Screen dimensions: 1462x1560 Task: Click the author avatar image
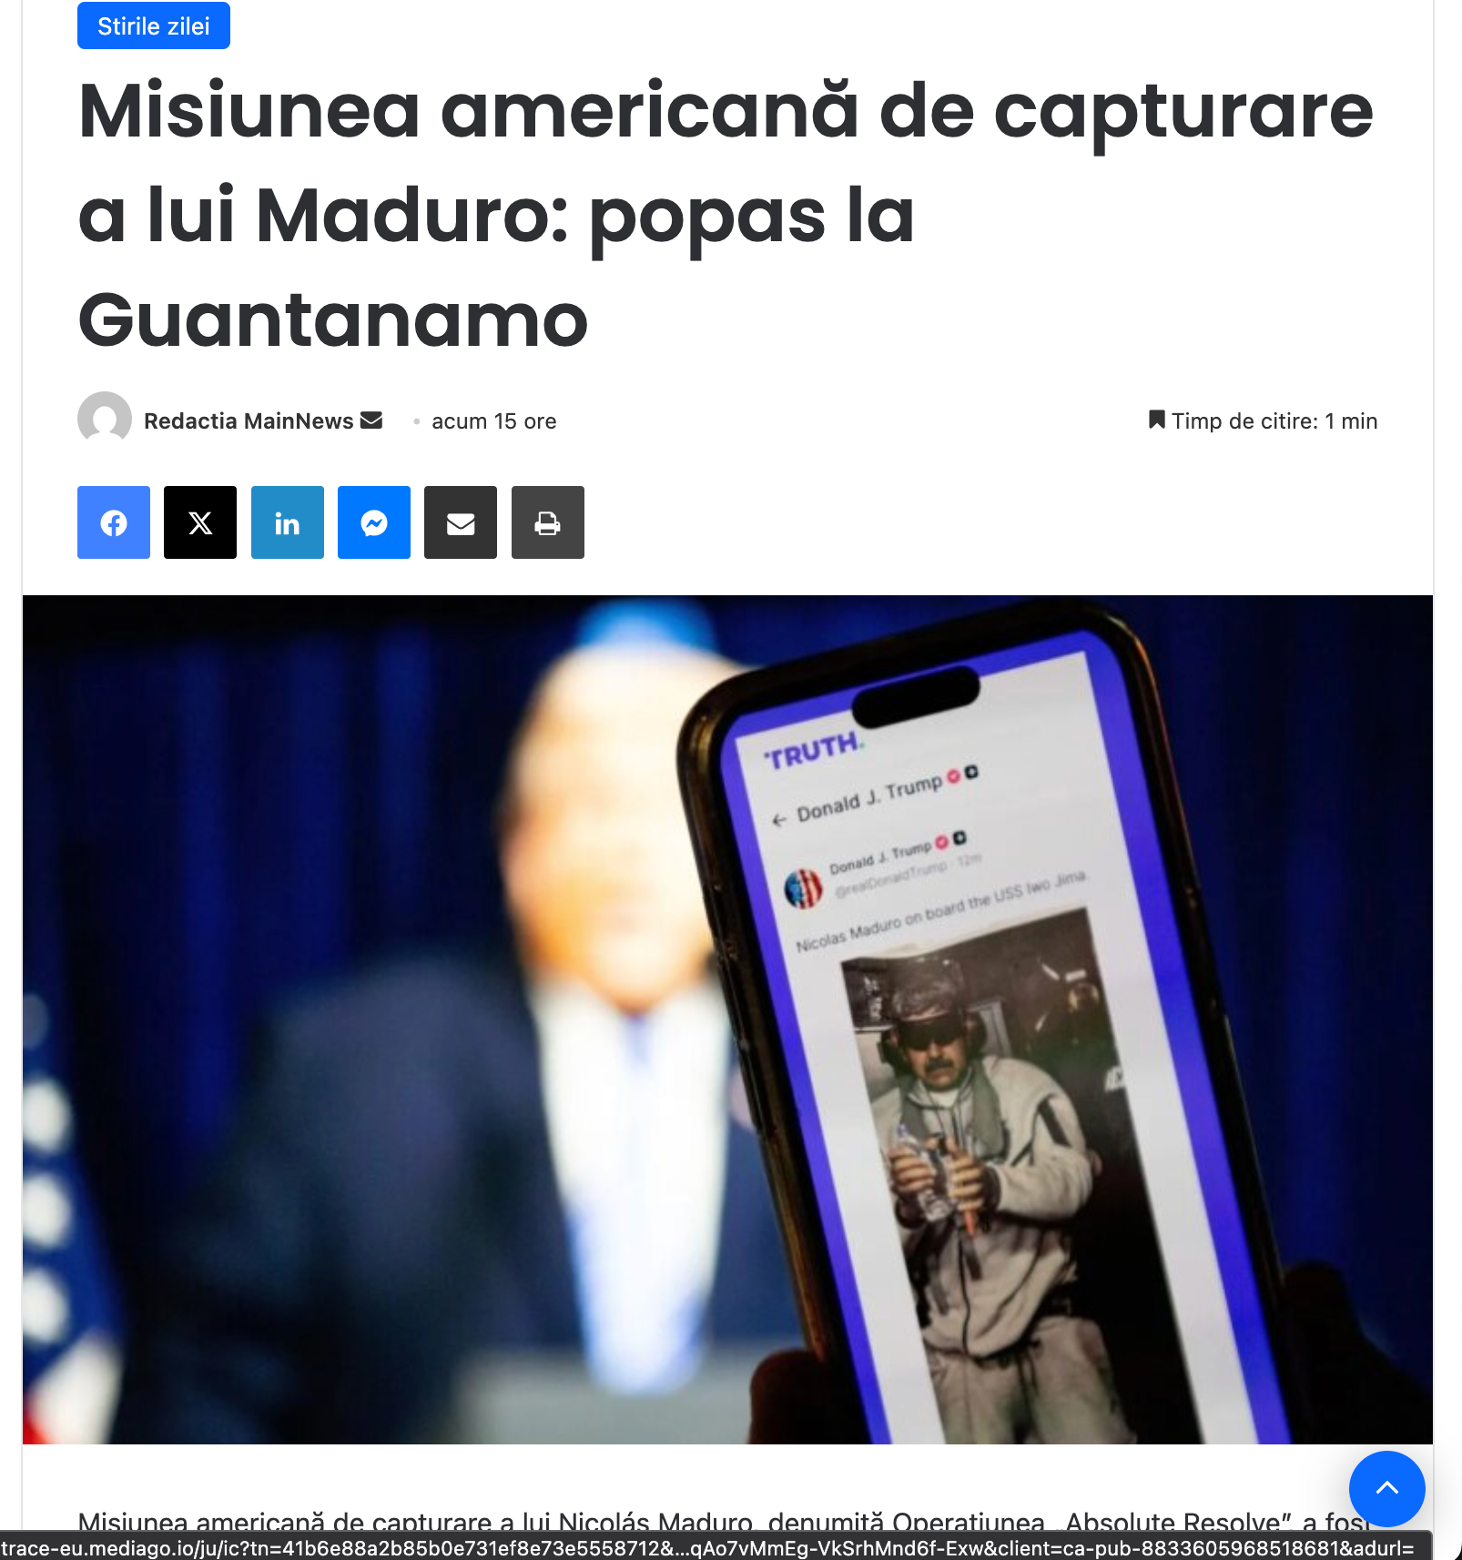click(105, 419)
